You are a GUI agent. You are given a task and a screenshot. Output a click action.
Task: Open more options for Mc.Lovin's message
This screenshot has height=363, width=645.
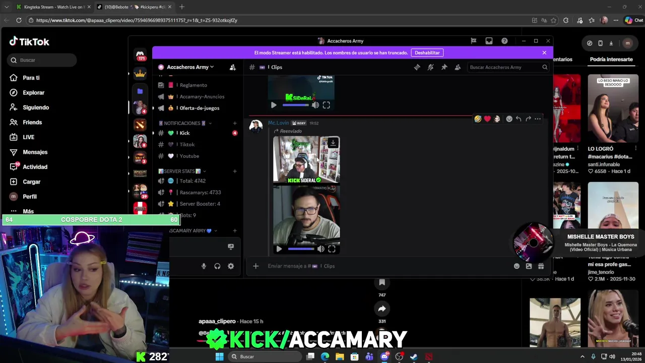pyautogui.click(x=538, y=119)
